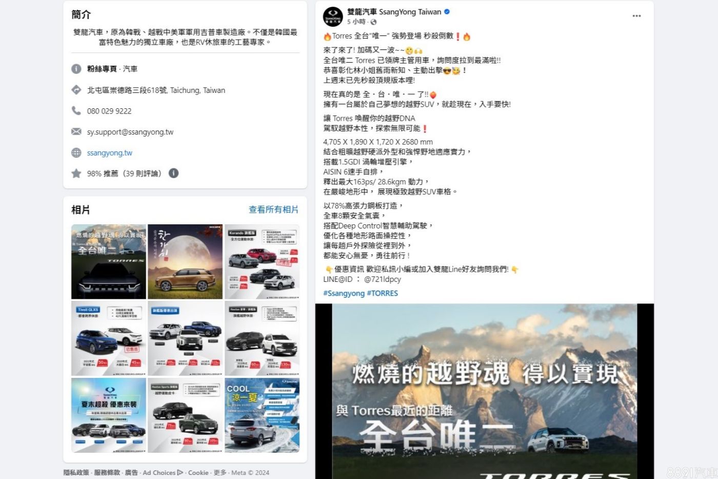This screenshot has width=718, height=479.
Task: Click the #Ssangyong hashtag
Action: click(x=344, y=293)
